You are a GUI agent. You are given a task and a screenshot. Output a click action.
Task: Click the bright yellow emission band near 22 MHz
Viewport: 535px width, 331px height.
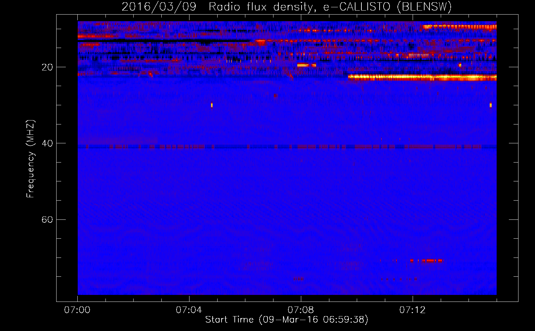tap(422, 78)
